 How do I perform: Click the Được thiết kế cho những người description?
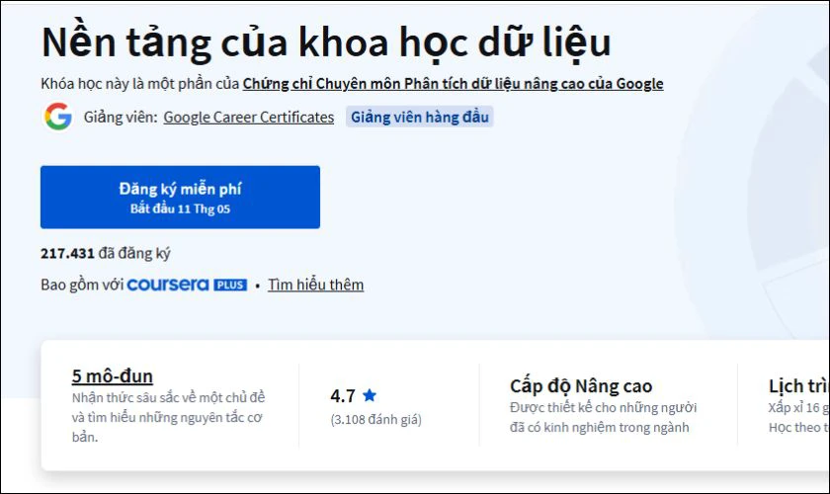tap(604, 417)
